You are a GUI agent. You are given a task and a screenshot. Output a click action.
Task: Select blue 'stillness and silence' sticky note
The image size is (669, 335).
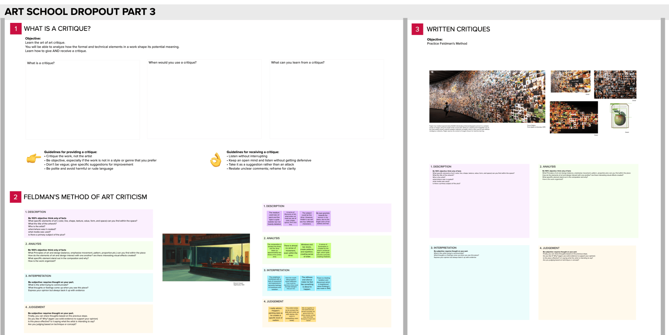pyautogui.click(x=307, y=283)
